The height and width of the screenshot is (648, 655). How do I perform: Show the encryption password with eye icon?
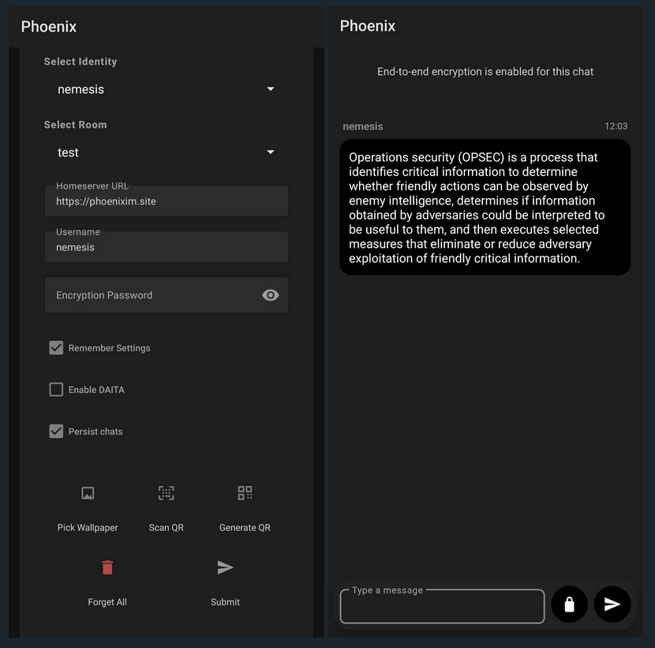(271, 295)
